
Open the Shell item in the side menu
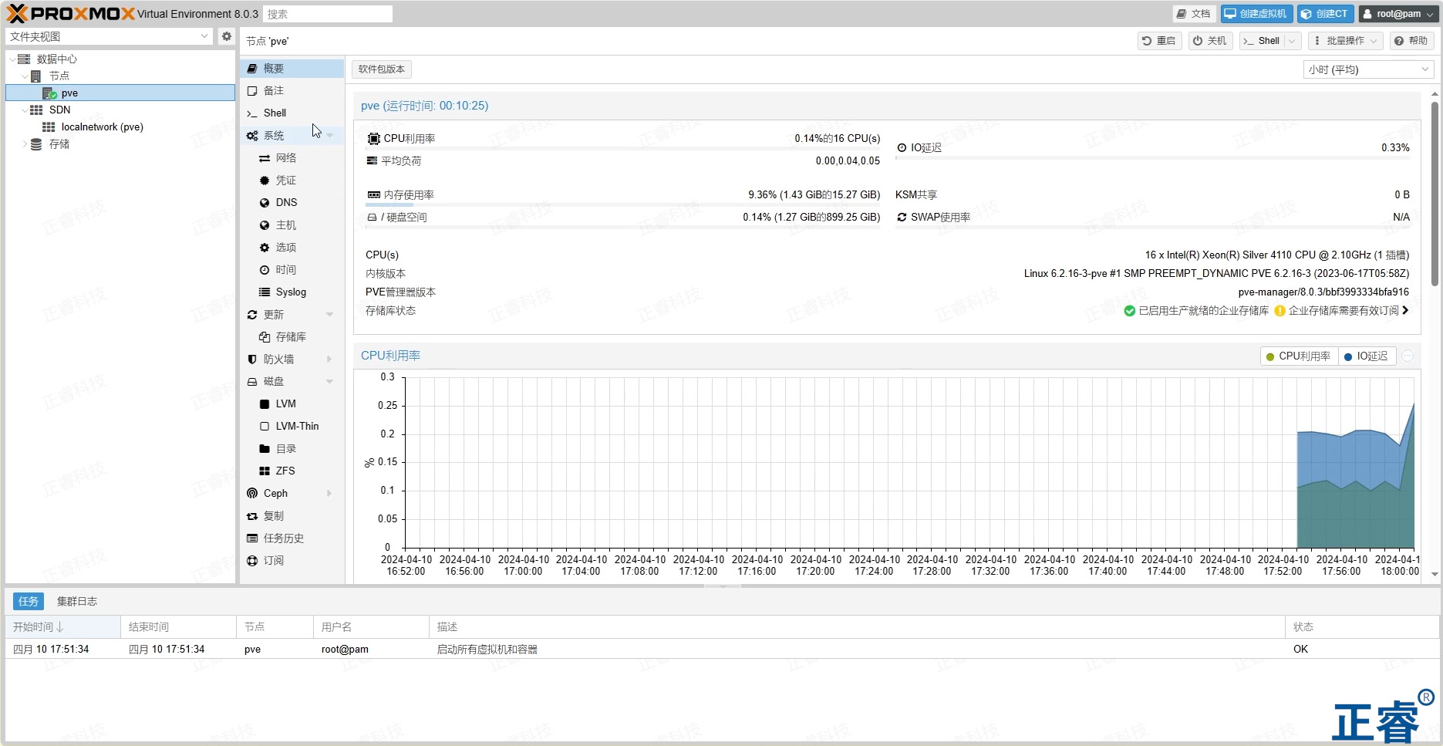tap(292, 113)
